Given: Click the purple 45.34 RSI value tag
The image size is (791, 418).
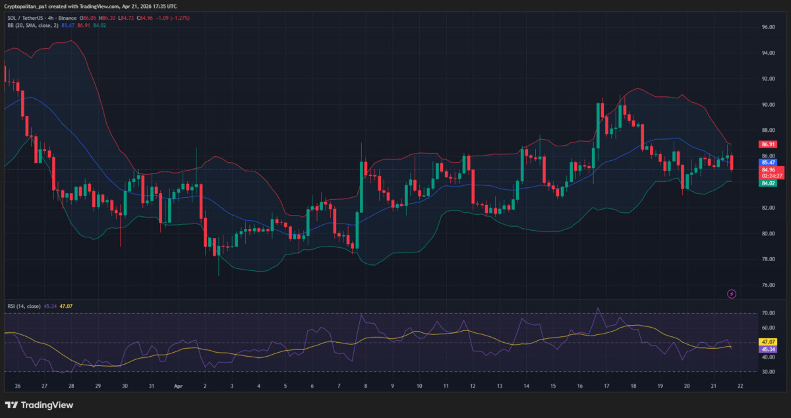Looking at the screenshot, I should [x=767, y=349].
